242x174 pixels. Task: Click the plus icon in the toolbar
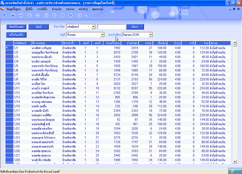click(13, 15)
